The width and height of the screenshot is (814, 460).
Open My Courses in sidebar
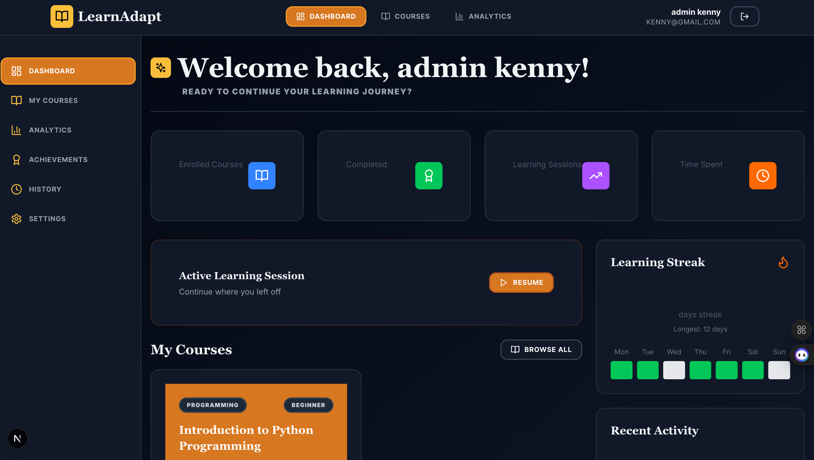pos(53,100)
